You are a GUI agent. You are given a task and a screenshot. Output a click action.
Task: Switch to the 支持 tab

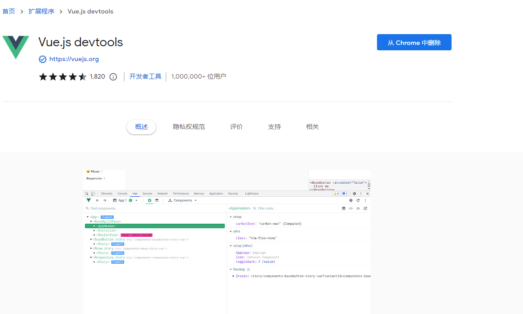pyautogui.click(x=275, y=127)
